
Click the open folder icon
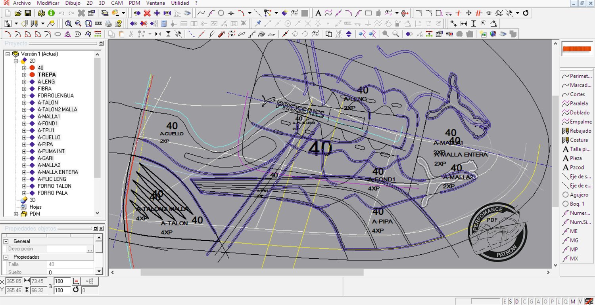[x=18, y=13]
